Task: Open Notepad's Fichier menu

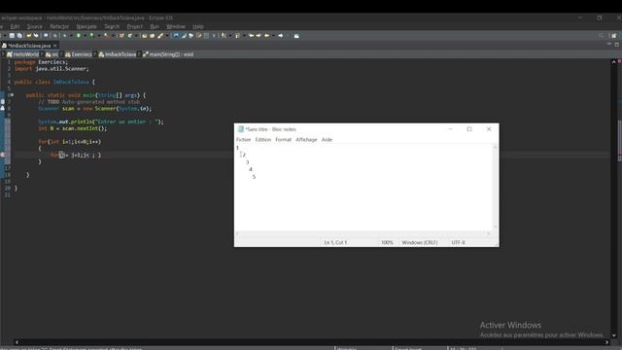Action: (x=244, y=140)
